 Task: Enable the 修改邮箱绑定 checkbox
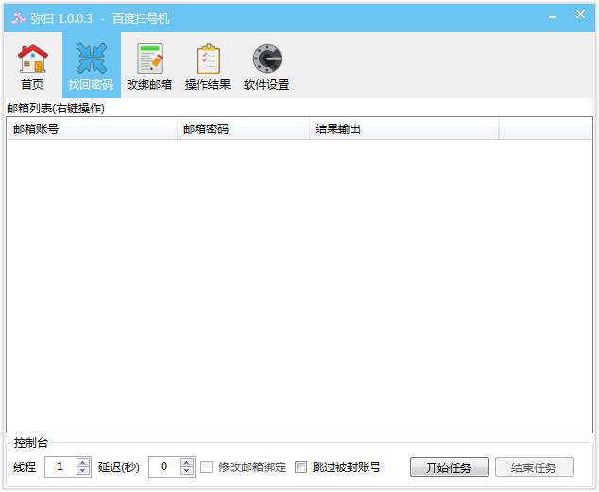click(x=206, y=467)
